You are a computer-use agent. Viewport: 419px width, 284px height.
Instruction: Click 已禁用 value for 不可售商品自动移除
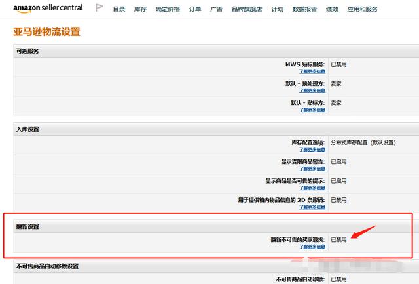click(338, 279)
